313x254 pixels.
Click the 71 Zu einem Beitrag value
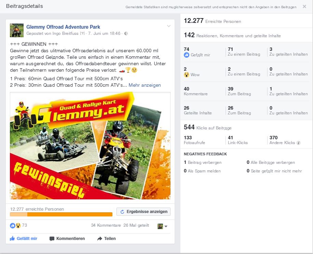tap(244, 52)
